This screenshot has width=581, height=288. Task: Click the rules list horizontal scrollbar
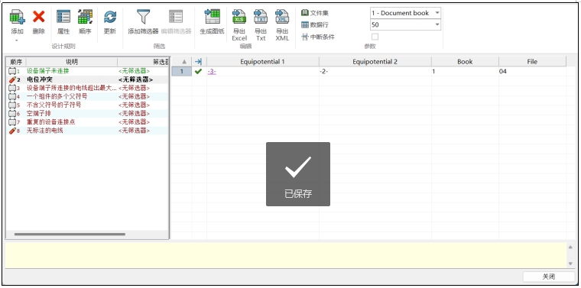click(x=70, y=235)
